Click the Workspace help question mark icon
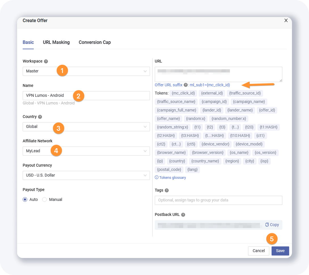Viewport: 309px width, 275px height. [x=46, y=61]
